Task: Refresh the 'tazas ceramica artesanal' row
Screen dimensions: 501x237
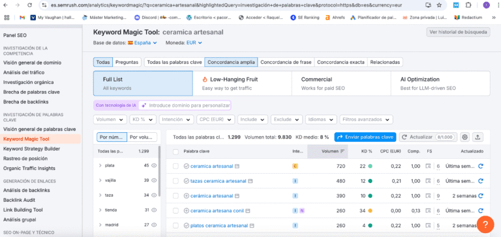Action: click(480, 181)
